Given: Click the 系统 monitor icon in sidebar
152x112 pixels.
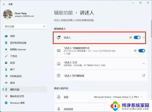Looking at the screenshot, I should tap(6, 36).
